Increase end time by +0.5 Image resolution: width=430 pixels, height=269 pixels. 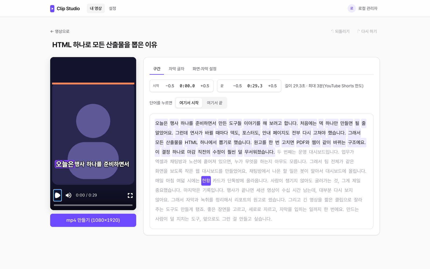(x=272, y=86)
